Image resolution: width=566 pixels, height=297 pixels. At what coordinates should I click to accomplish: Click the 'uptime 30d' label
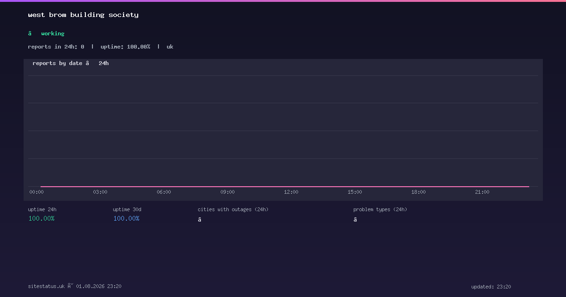127,210
